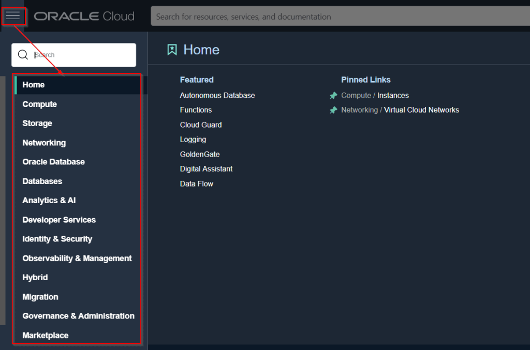Click the pin icon next to Virtual Cloud Networks
The width and height of the screenshot is (530, 350).
333,110
